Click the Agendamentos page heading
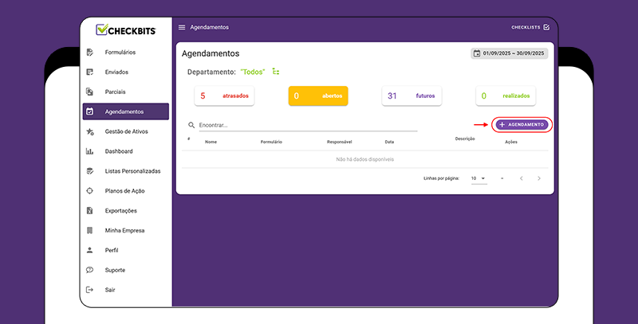 pos(211,53)
